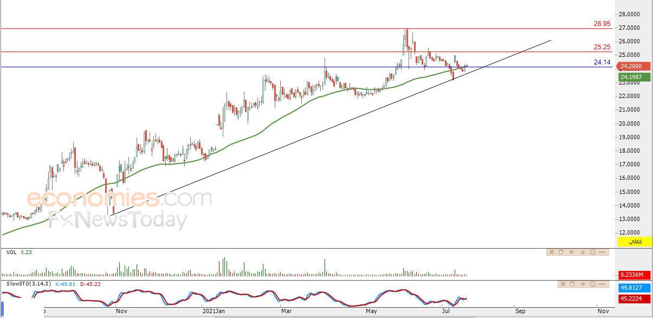Click the current price tag 24.2000
Screen dimensions: 653x318
tap(635, 67)
